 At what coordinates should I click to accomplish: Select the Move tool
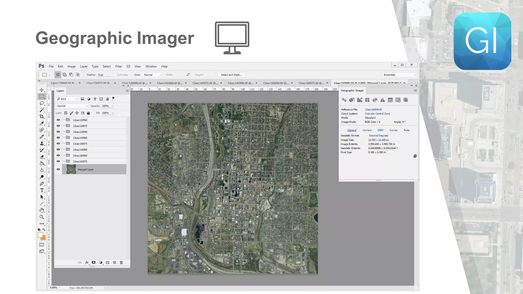(x=42, y=90)
